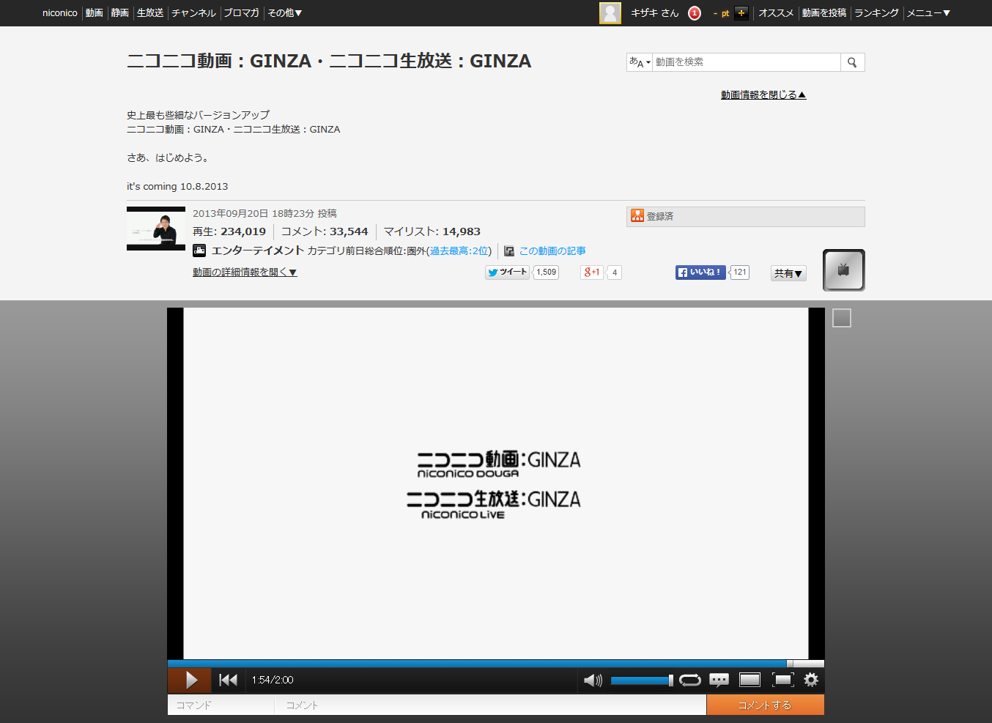Enable repeat playback with the loop icon
The width and height of the screenshot is (992, 723).
click(689, 680)
